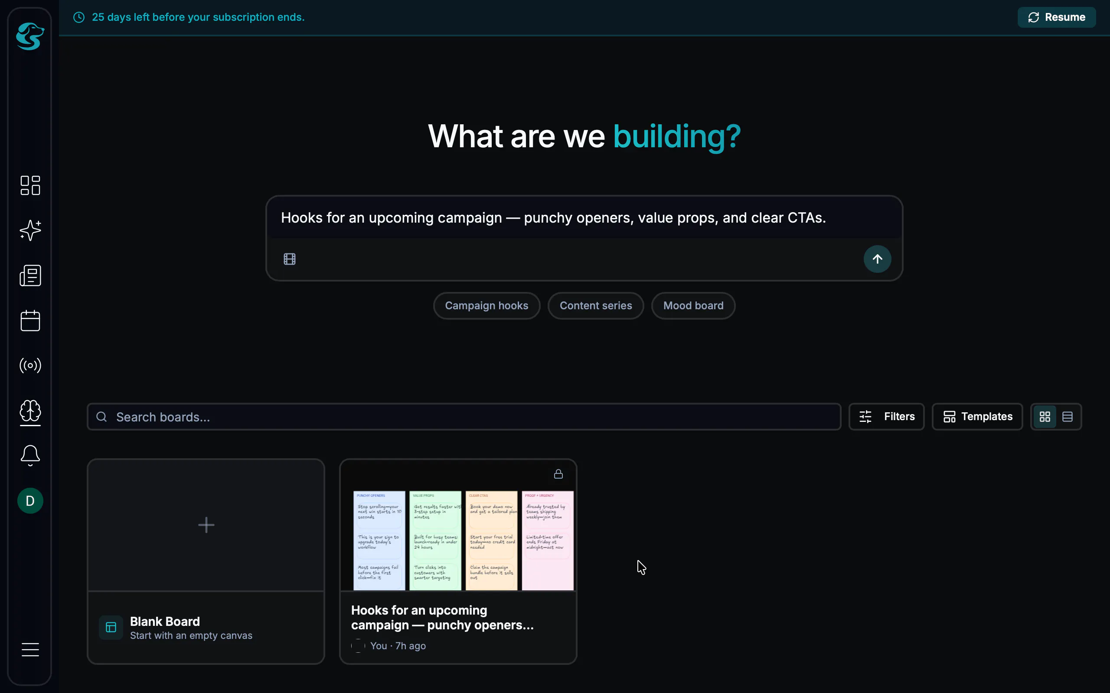Screen dimensions: 1110x693
Task: Click the Resume subscription button
Action: pyautogui.click(x=1056, y=17)
